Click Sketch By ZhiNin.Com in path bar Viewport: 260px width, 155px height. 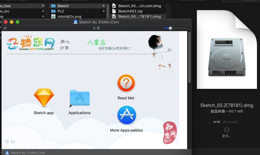click(x=28, y=153)
